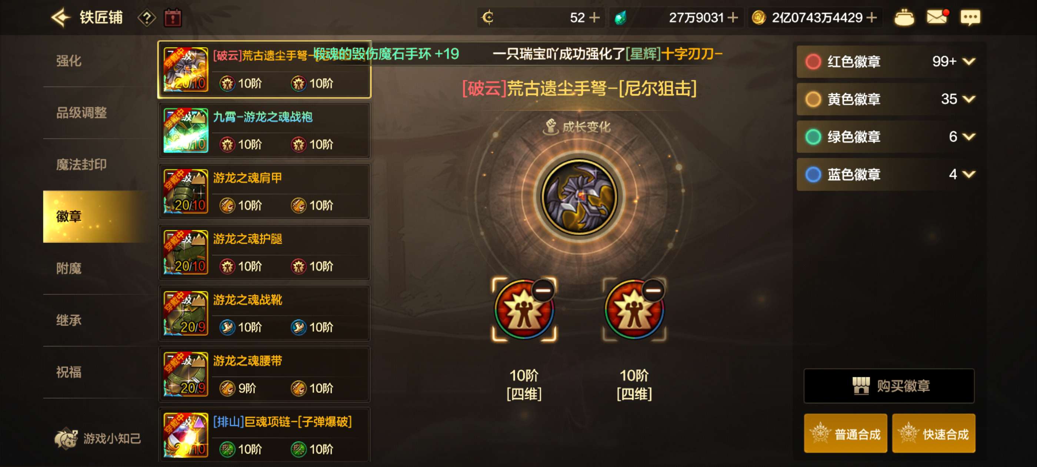Add more gems with plus icon
Screen dimensions: 1037x467
(733, 17)
